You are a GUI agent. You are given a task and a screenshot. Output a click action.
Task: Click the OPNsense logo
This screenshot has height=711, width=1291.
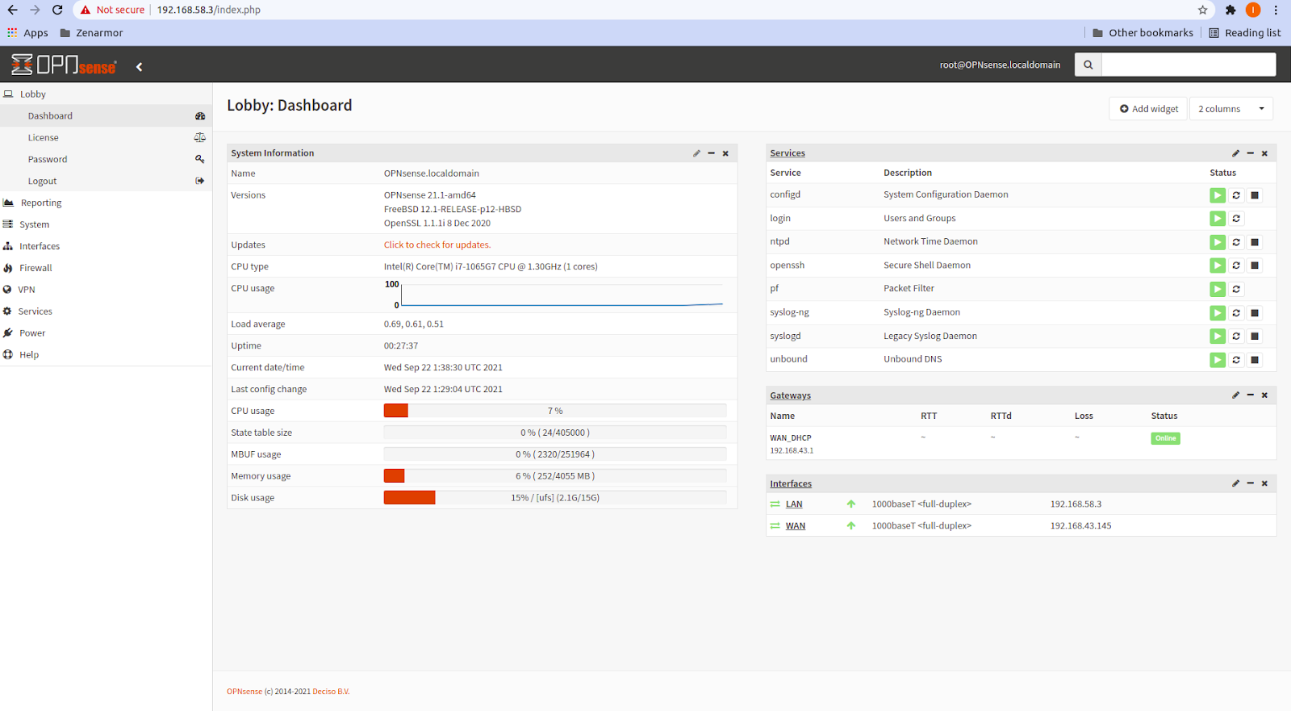point(64,65)
